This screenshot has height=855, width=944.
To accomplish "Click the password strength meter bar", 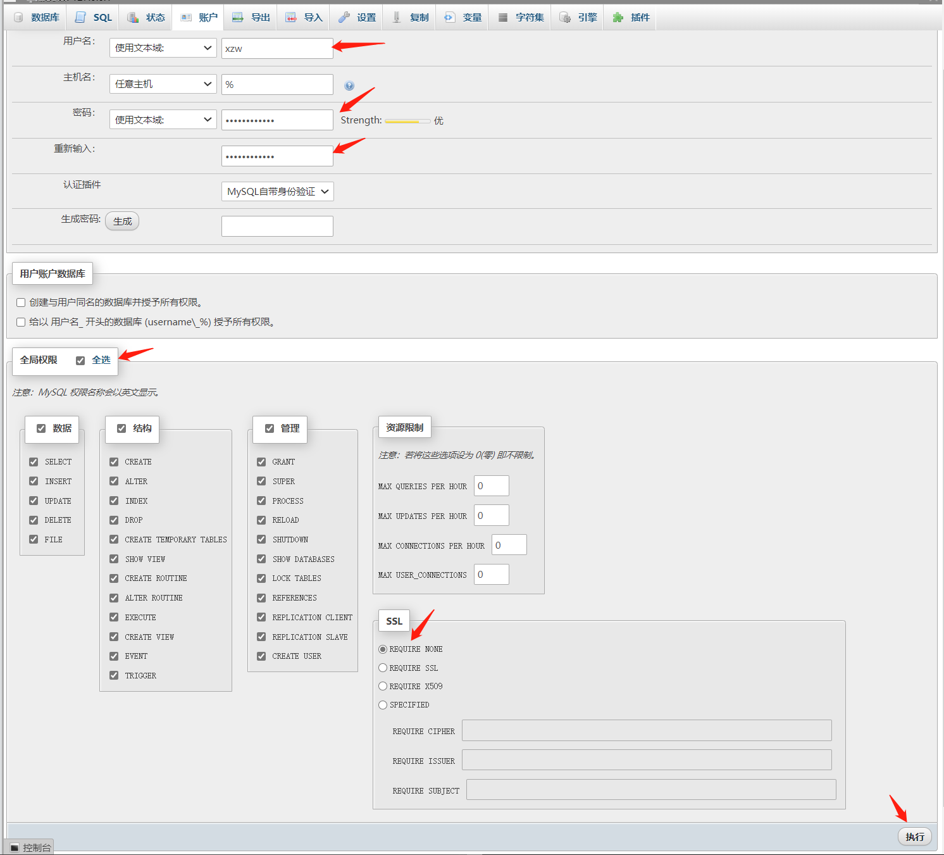I will [407, 121].
